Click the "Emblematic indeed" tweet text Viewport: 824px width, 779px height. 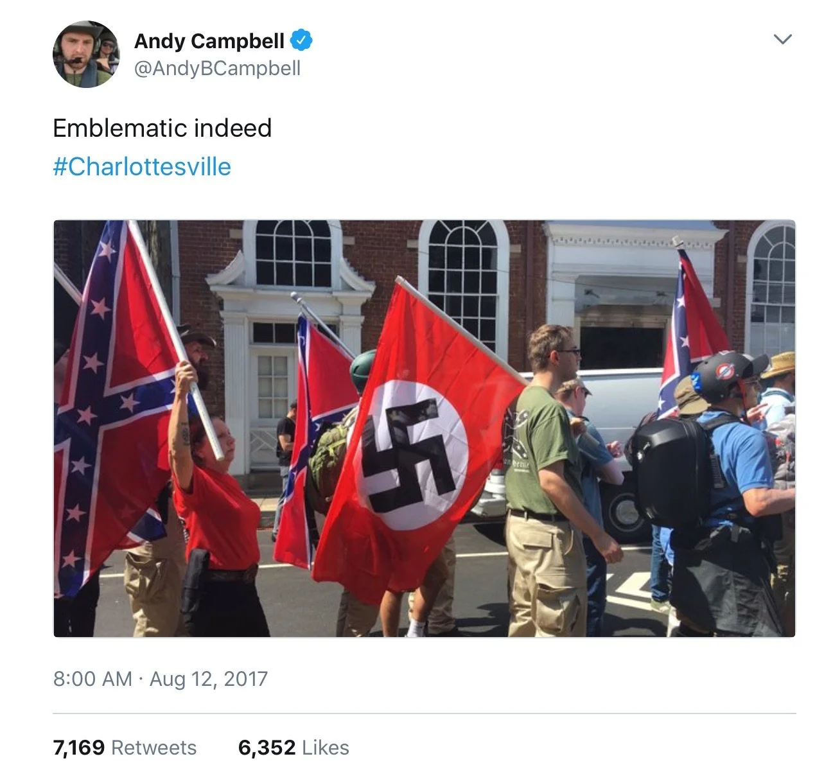(x=162, y=128)
